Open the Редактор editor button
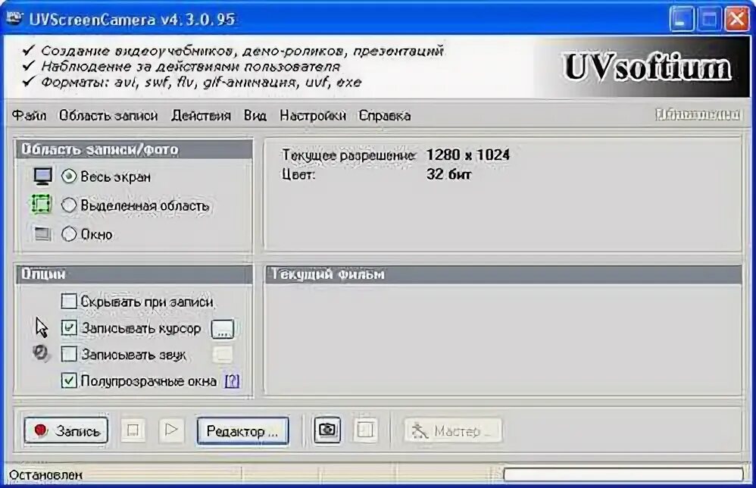 [x=242, y=430]
